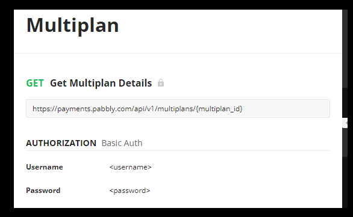Click the vertical scrollbar thumb at top
353x217 pixels.
tap(345, 48)
